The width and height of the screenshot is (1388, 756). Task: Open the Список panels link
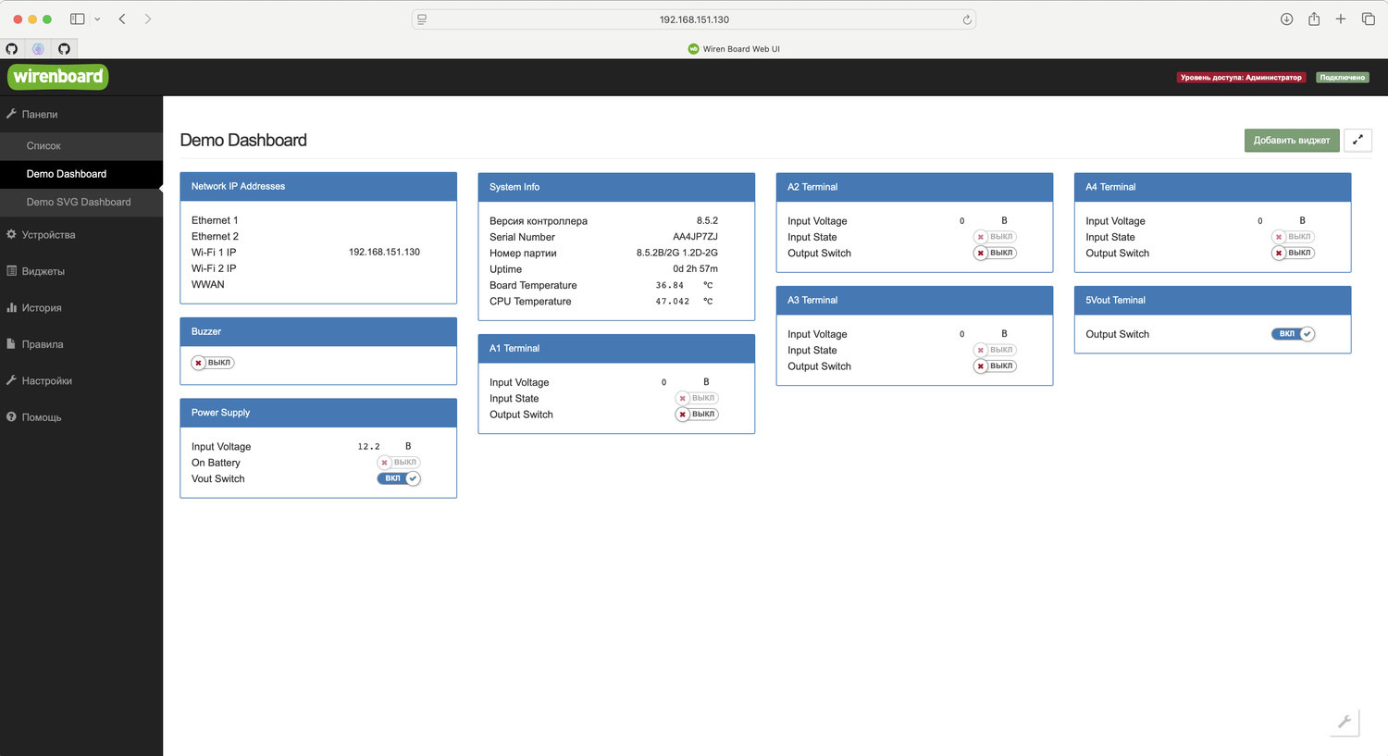[x=43, y=146]
